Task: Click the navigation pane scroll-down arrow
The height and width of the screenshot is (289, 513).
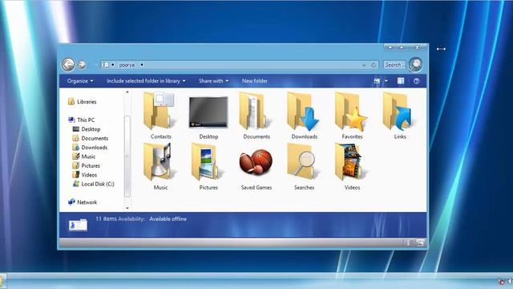Action: [x=127, y=208]
